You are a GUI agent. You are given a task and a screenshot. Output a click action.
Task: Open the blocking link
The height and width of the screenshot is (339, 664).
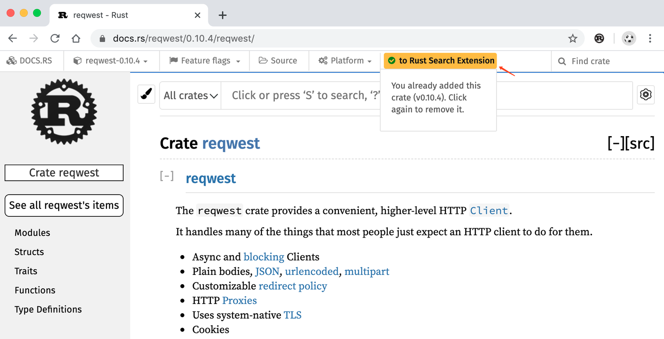tap(264, 257)
